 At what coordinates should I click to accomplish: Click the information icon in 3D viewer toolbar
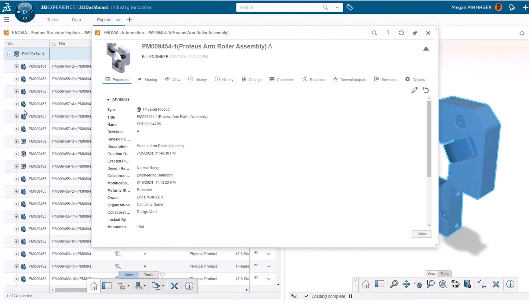click(510, 284)
